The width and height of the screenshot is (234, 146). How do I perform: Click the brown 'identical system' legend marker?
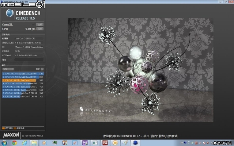coord(15,128)
